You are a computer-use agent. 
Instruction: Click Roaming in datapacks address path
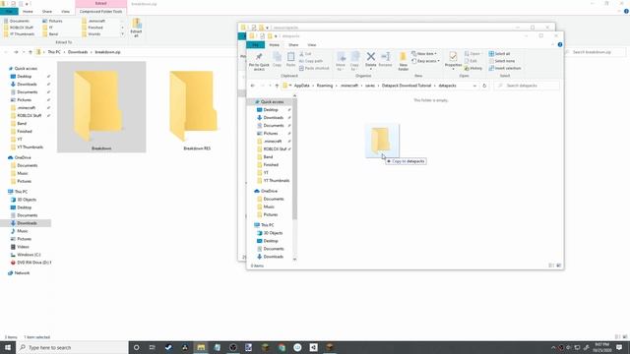tap(325, 86)
